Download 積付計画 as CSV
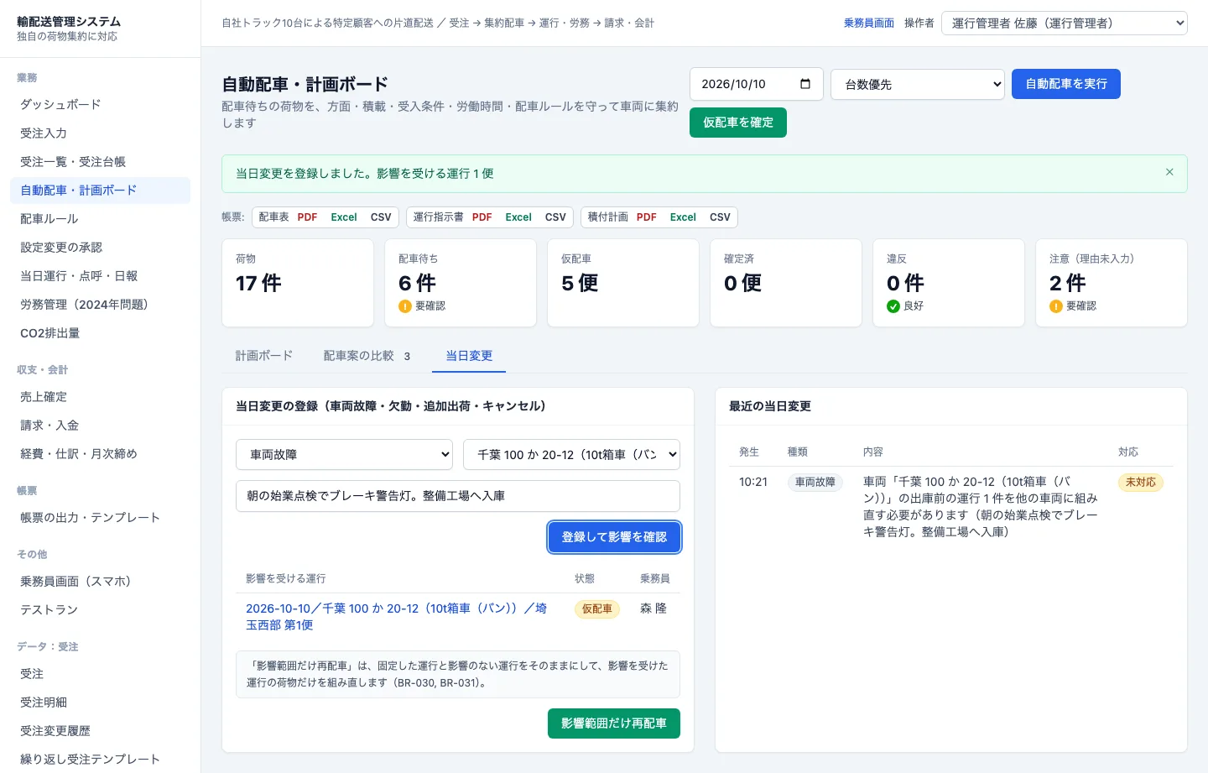The height and width of the screenshot is (773, 1208). point(720,217)
